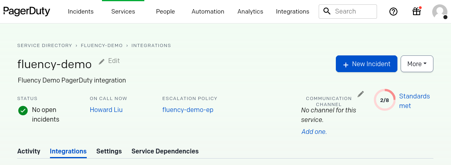Open Howard Liu's on-call profile link

(106, 110)
